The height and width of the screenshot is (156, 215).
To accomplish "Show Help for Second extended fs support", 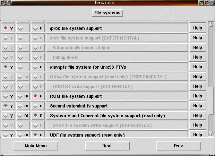I will [197, 106].
